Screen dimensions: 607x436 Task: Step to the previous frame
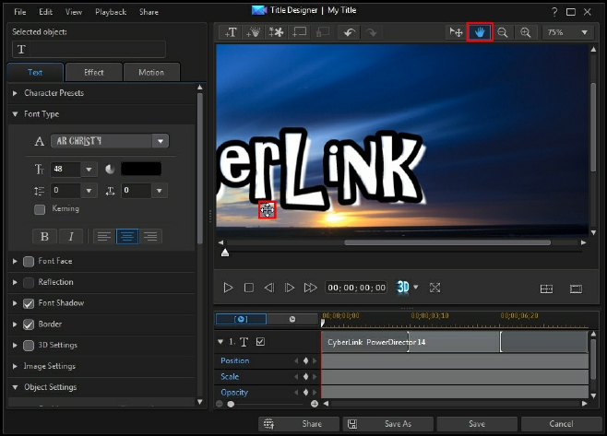click(x=269, y=288)
